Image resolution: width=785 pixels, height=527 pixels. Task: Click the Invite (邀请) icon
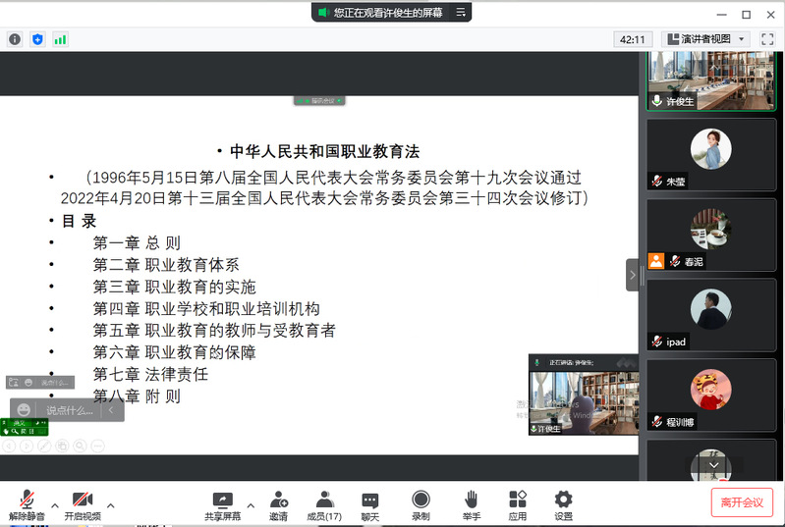[279, 505]
